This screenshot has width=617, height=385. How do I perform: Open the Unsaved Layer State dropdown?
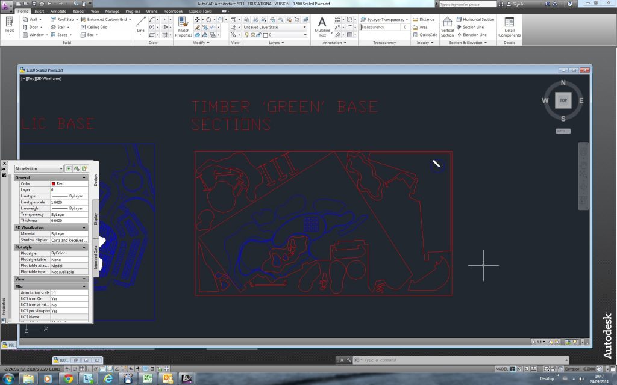[304, 27]
